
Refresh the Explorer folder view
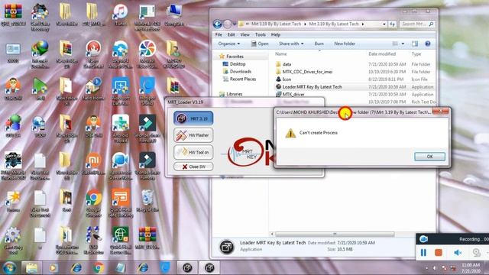392,24
